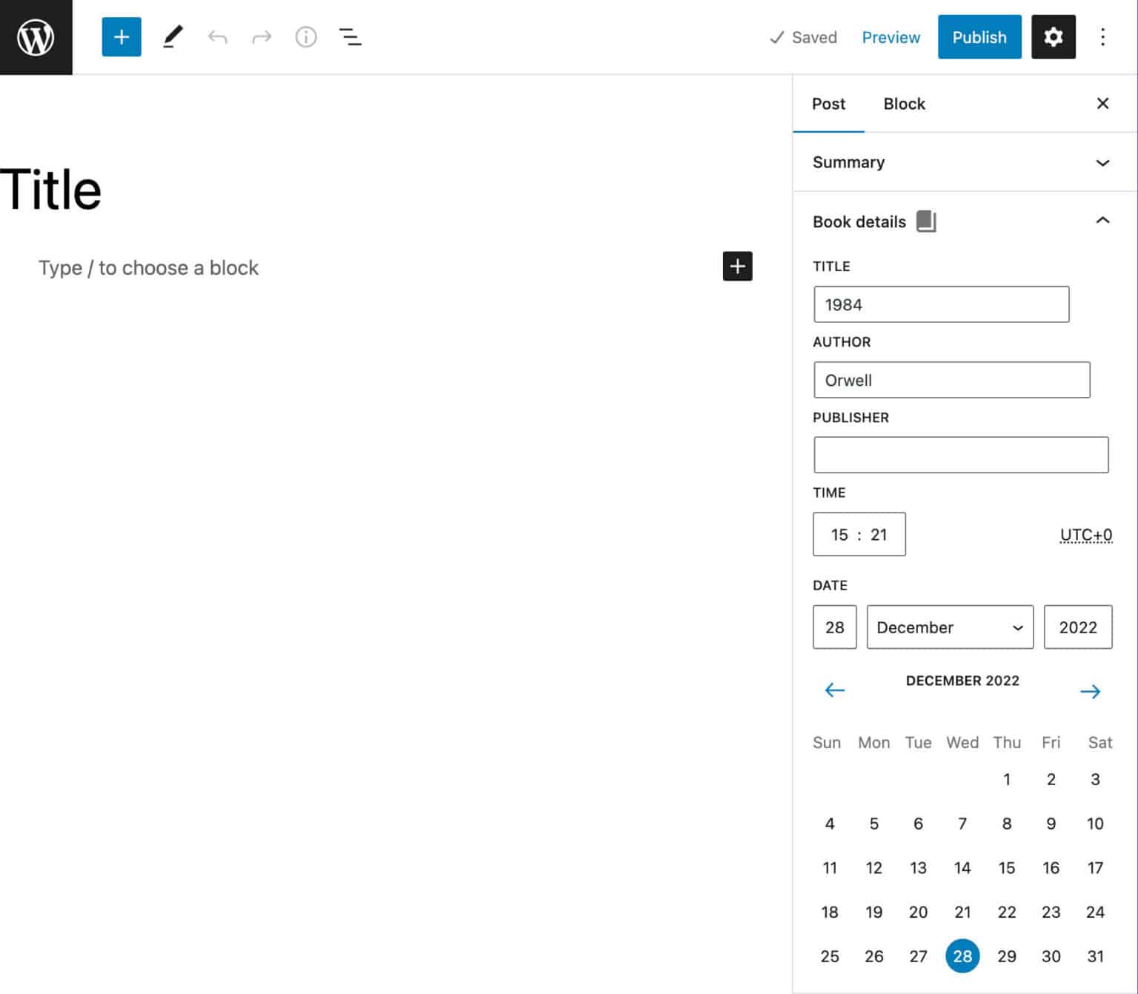
Task: Open the Options three-dot menu
Action: pos(1103,37)
